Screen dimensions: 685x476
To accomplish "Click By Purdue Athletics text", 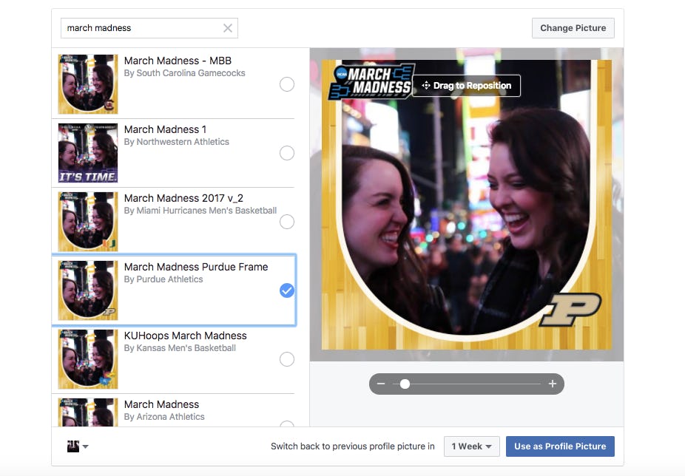I will 163,279.
